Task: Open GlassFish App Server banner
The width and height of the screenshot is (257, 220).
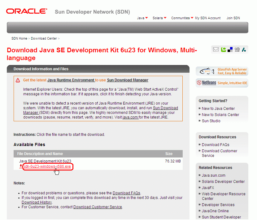Action: (222, 71)
